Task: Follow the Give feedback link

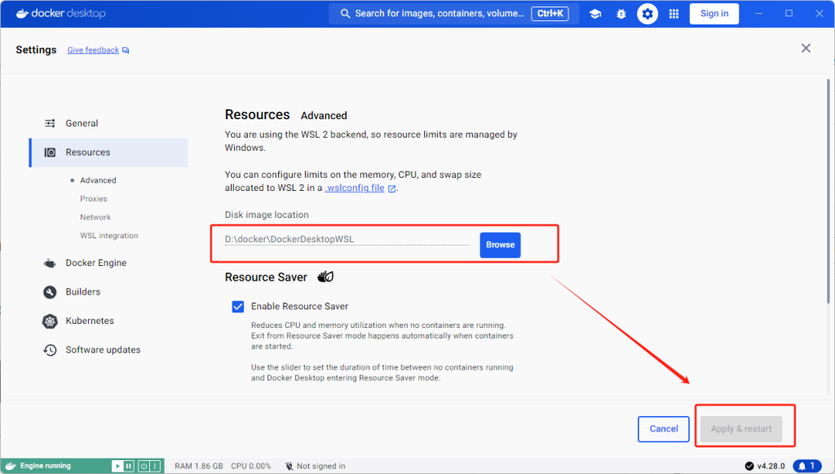Action: pyautogui.click(x=93, y=50)
